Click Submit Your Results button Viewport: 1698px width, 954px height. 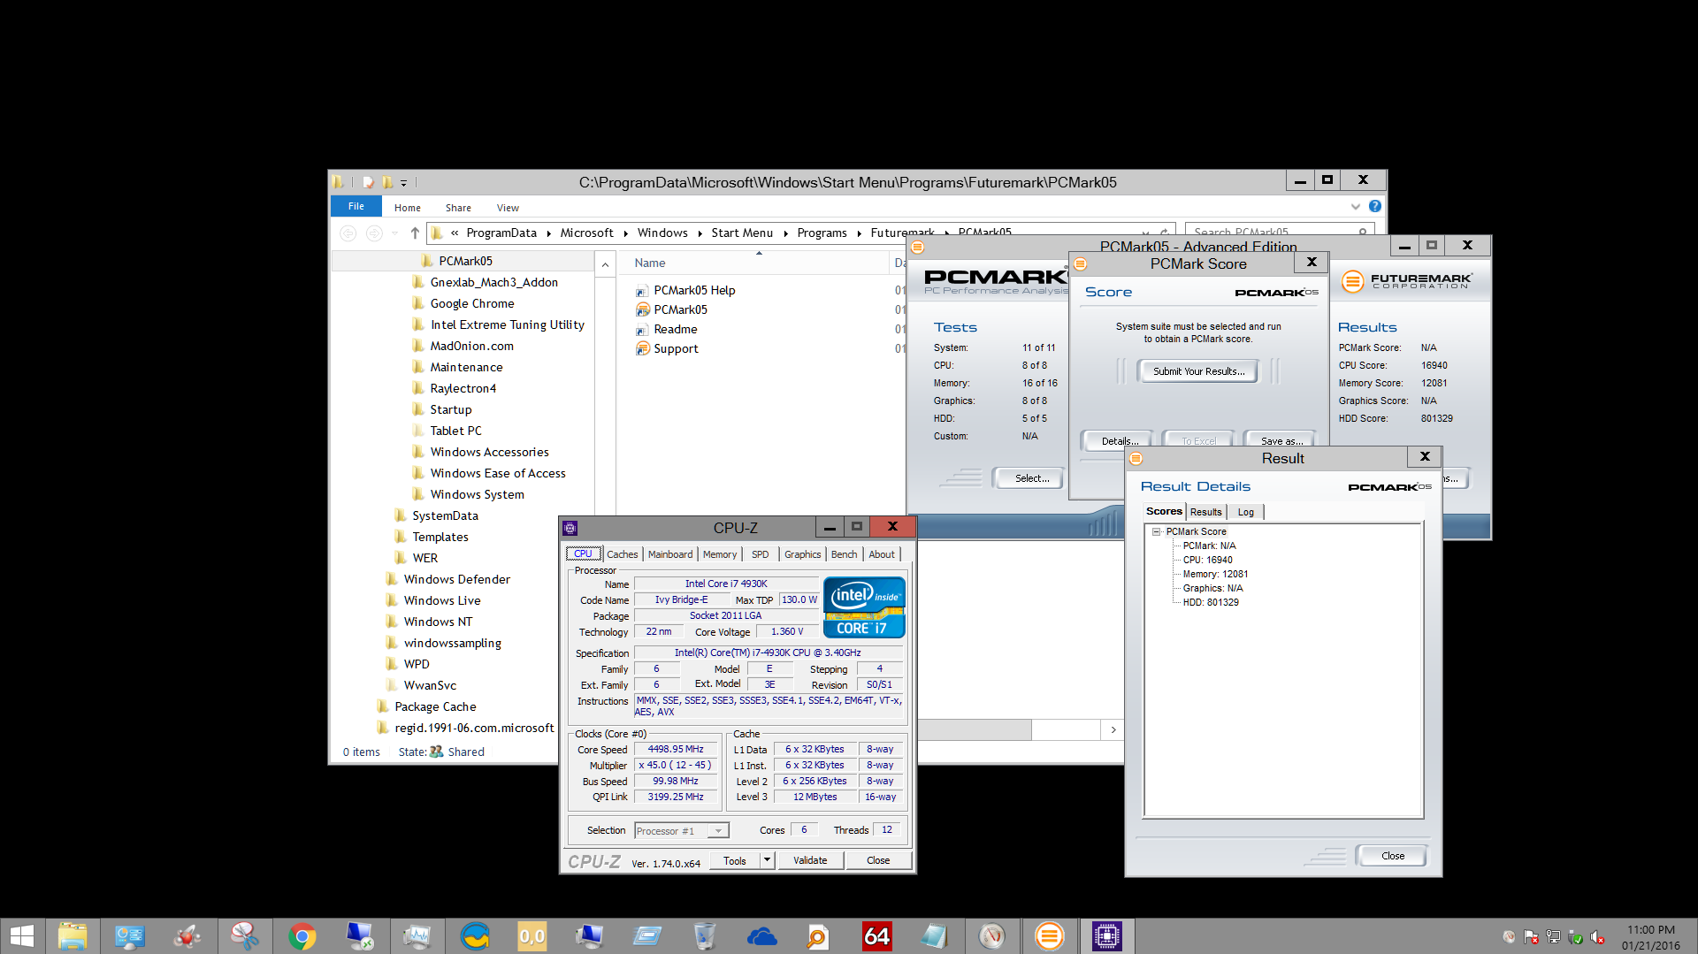[1198, 371]
